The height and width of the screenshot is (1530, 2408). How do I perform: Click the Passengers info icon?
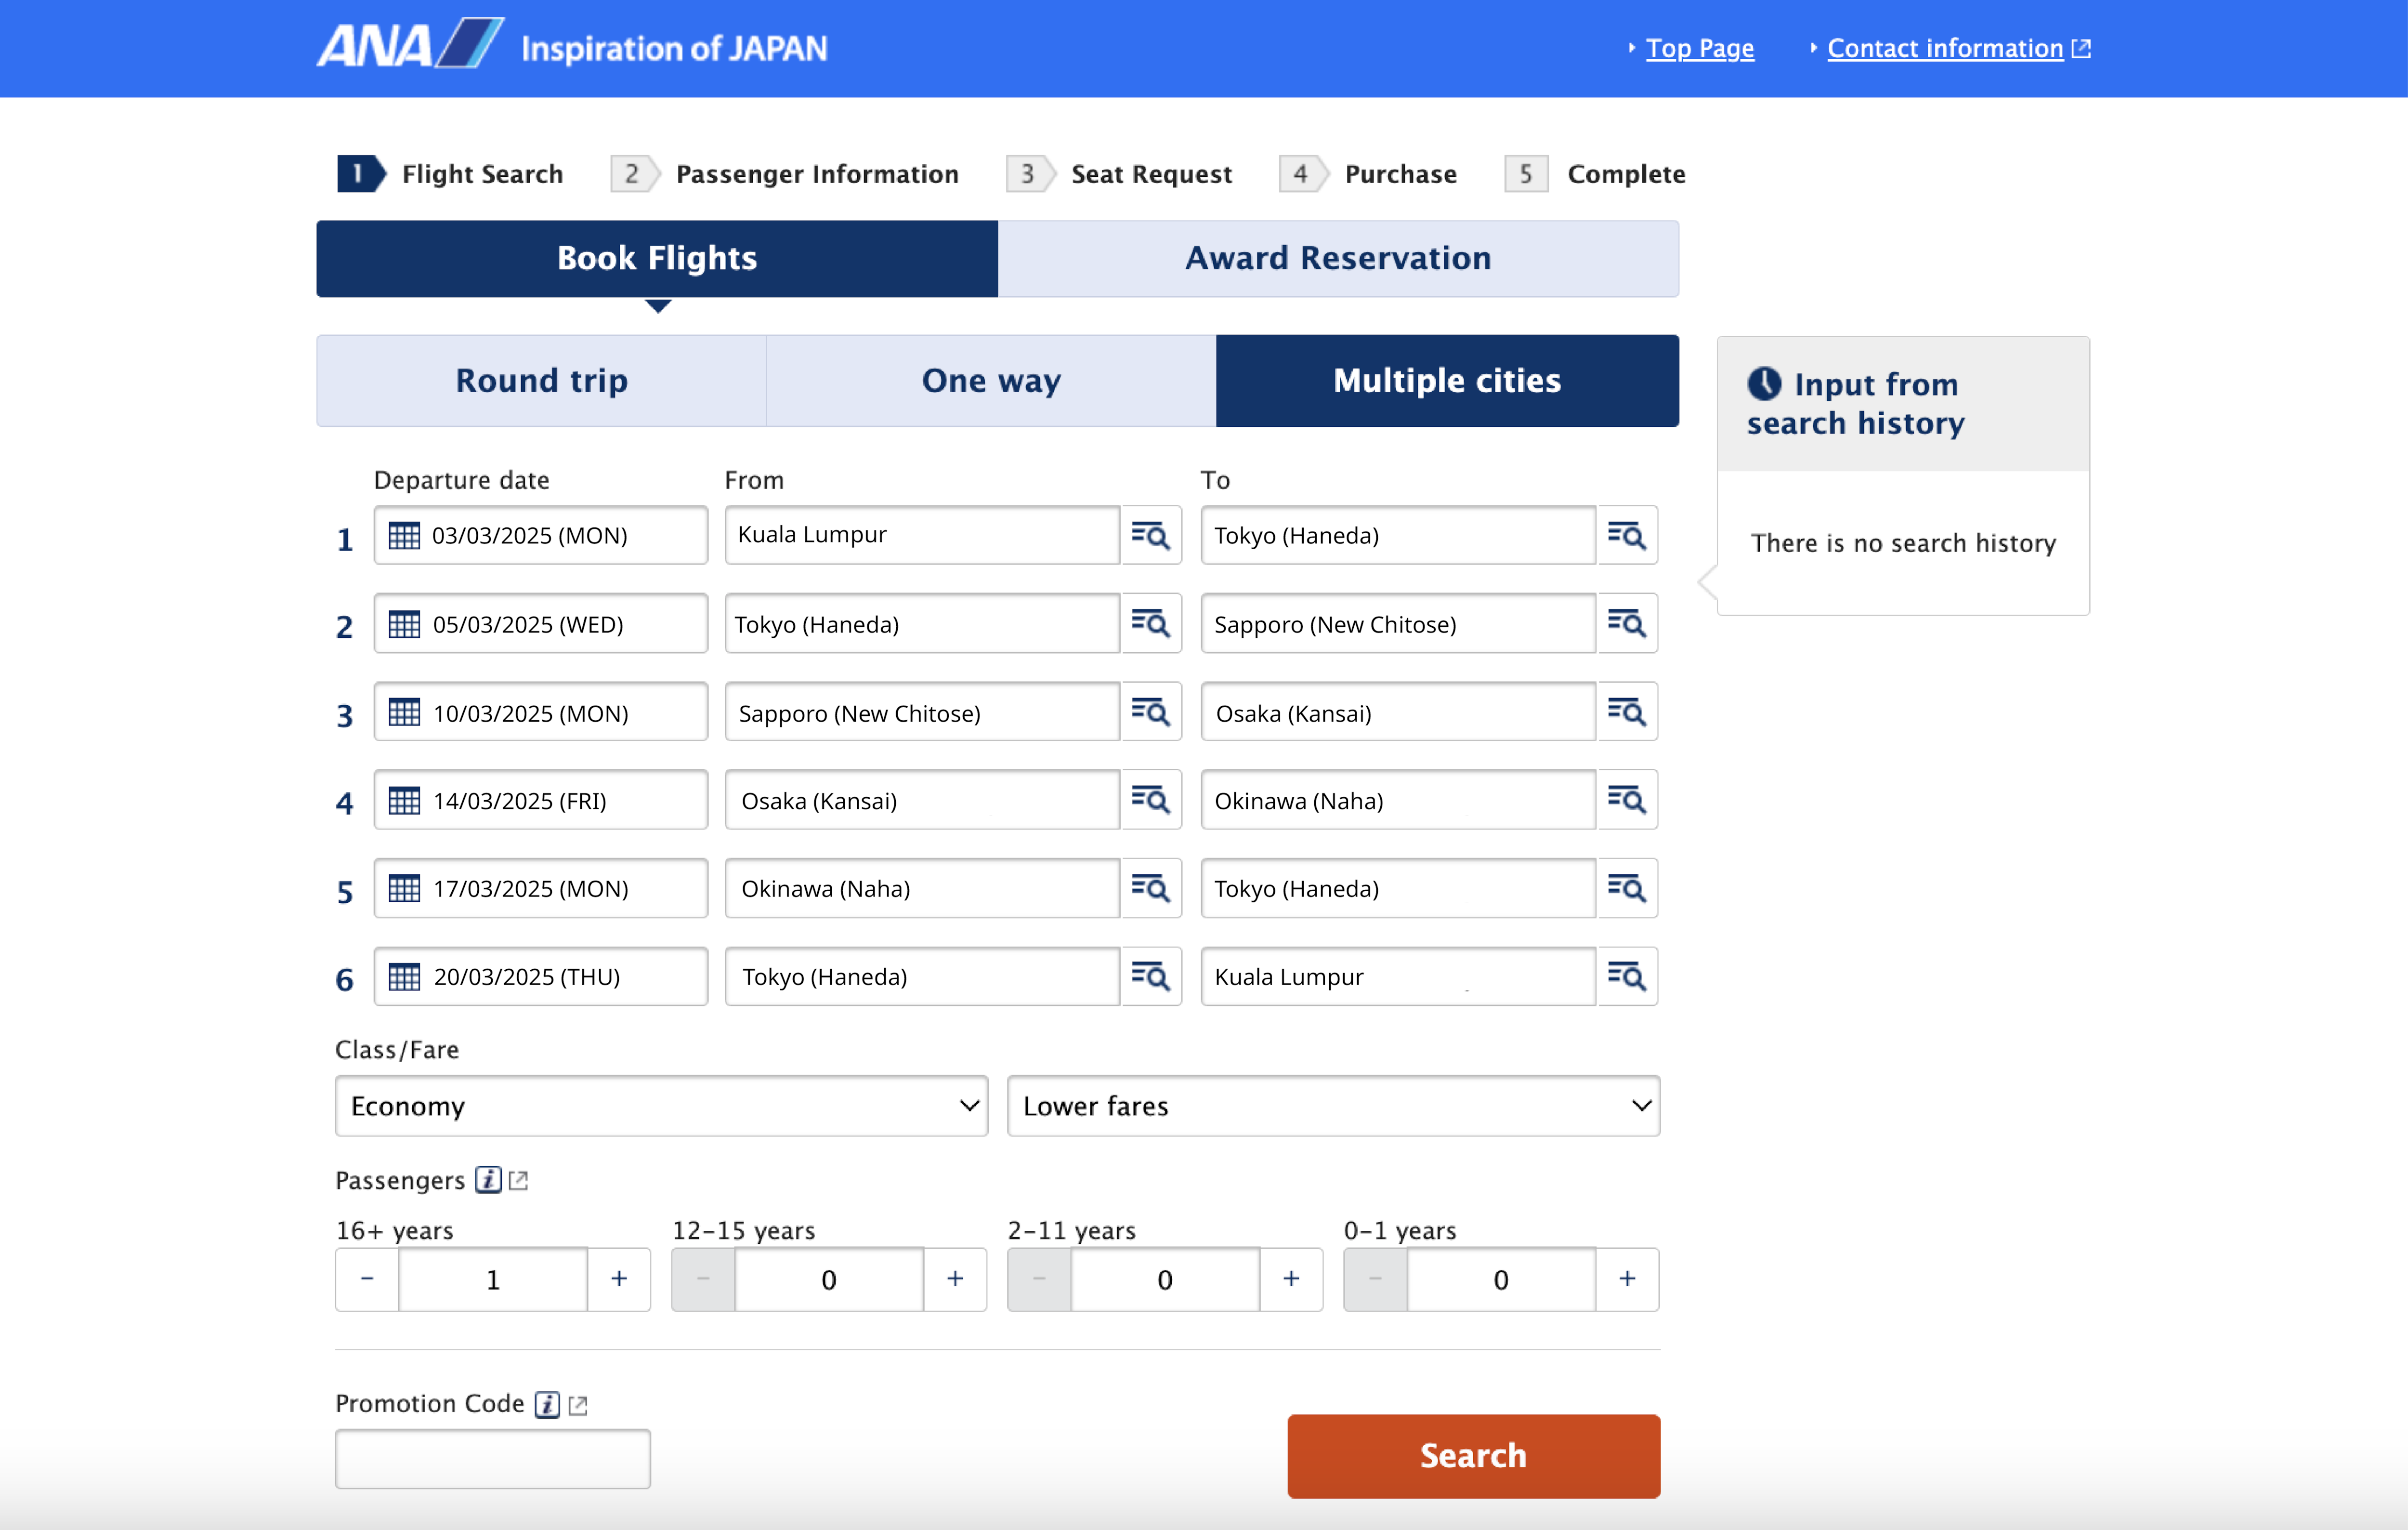pyautogui.click(x=487, y=1180)
